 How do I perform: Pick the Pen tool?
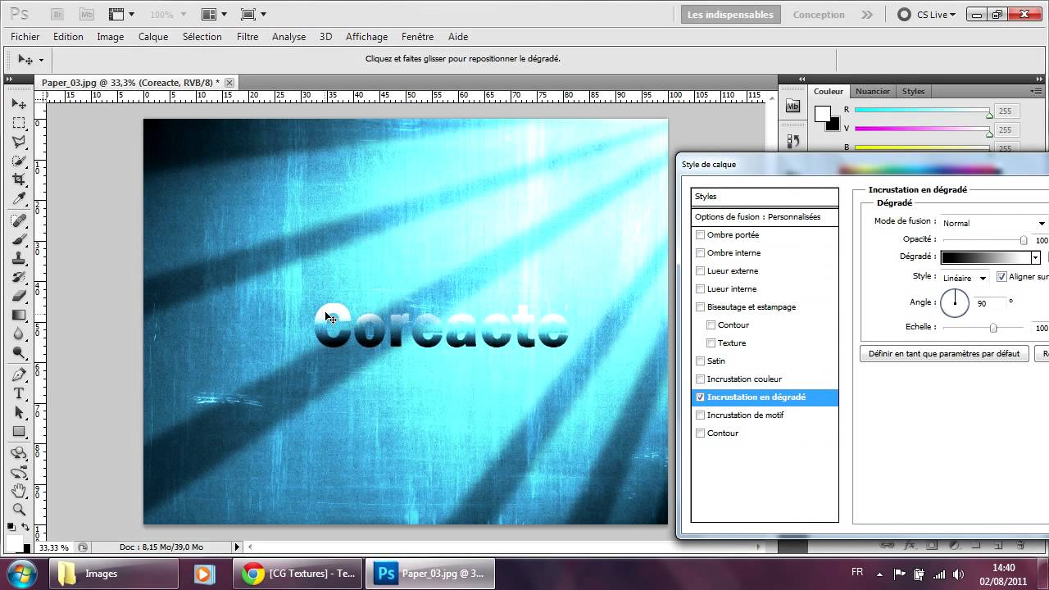click(x=19, y=374)
